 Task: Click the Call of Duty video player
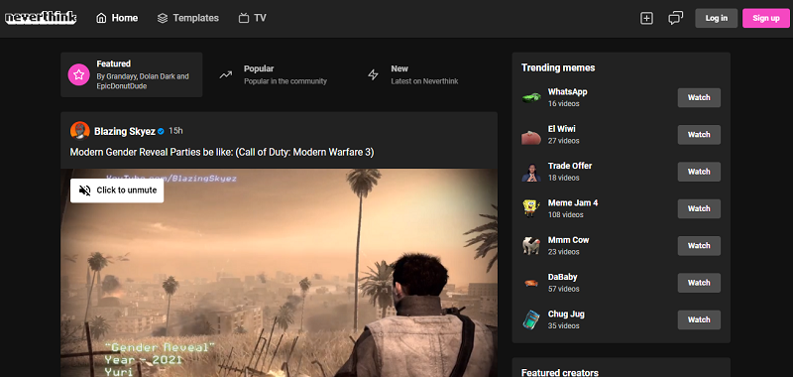[279, 273]
